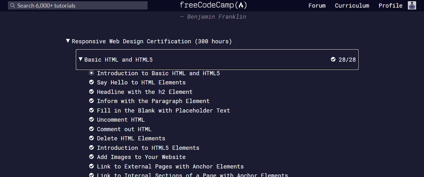Click checkmark icon for Delete HTML Elements

point(92,138)
